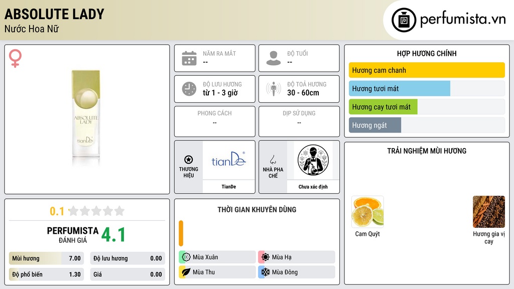This screenshot has width=514, height=289.
Task: Click the Mùi hương 7.00 score bar
Action: [x=47, y=258]
